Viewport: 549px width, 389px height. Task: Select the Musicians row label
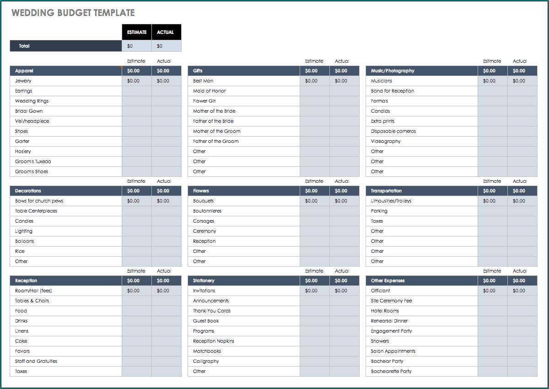382,81
